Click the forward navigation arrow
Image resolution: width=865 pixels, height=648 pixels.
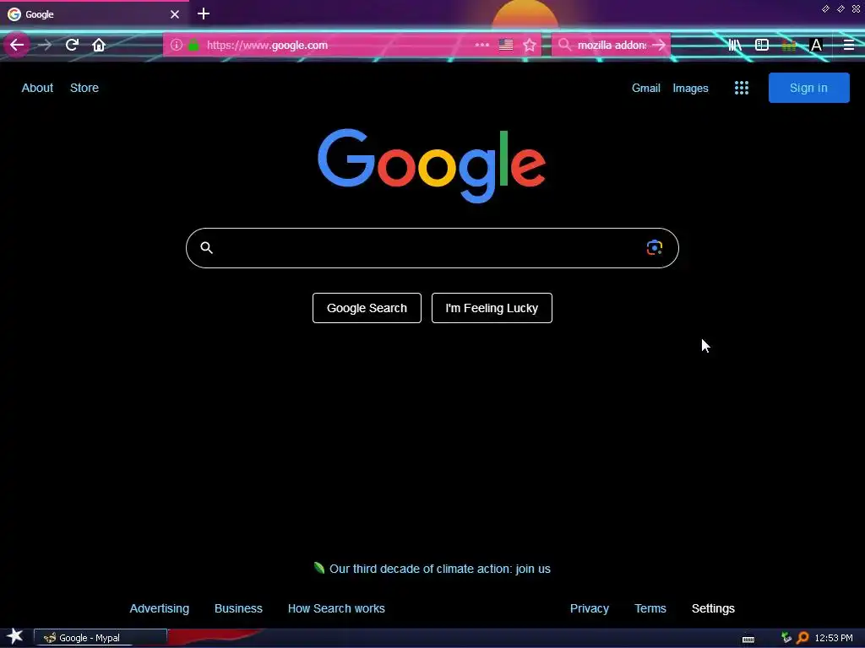(45, 45)
